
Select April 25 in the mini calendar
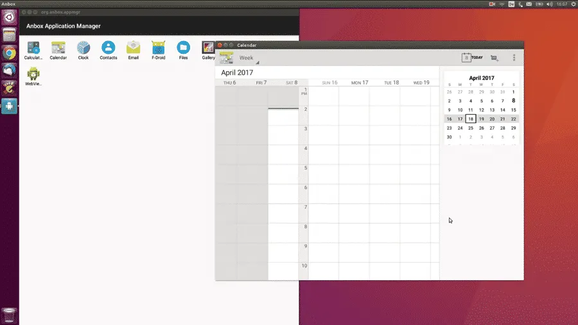[x=471, y=128]
